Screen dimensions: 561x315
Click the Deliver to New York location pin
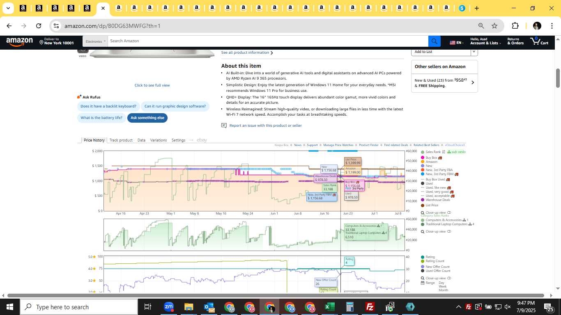(x=41, y=42)
